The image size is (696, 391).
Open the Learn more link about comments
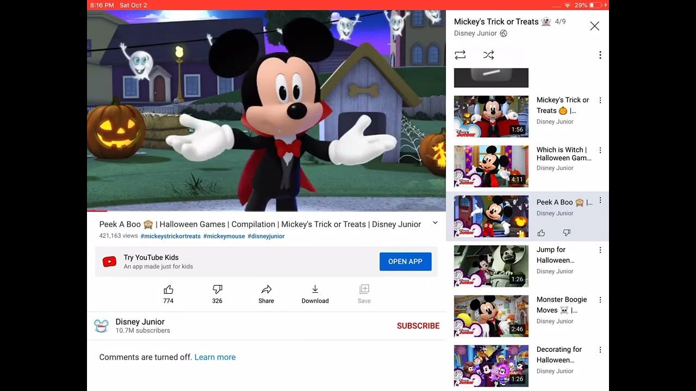[x=215, y=357]
